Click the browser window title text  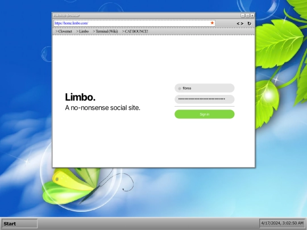click(x=66, y=15)
